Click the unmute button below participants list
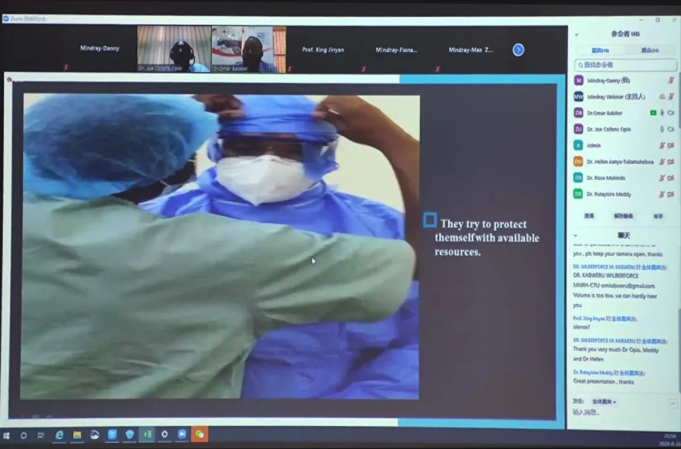681x449 pixels. click(x=623, y=216)
